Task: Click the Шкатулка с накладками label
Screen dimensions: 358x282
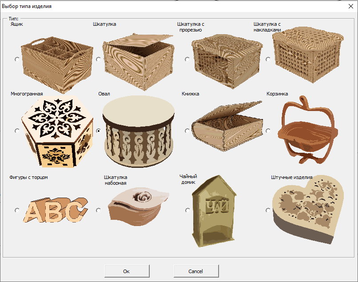Action: coord(267,27)
